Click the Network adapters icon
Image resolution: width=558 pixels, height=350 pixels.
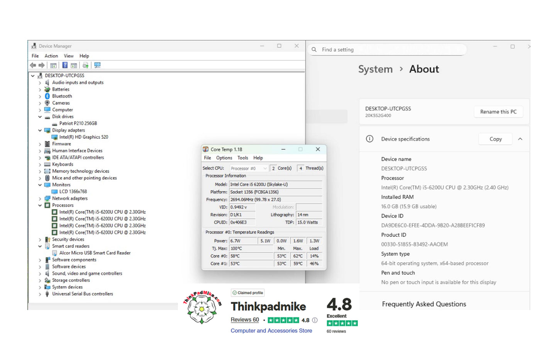[x=47, y=198]
